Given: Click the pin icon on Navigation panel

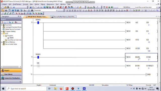Looking at the screenshot, I should click(18, 16).
